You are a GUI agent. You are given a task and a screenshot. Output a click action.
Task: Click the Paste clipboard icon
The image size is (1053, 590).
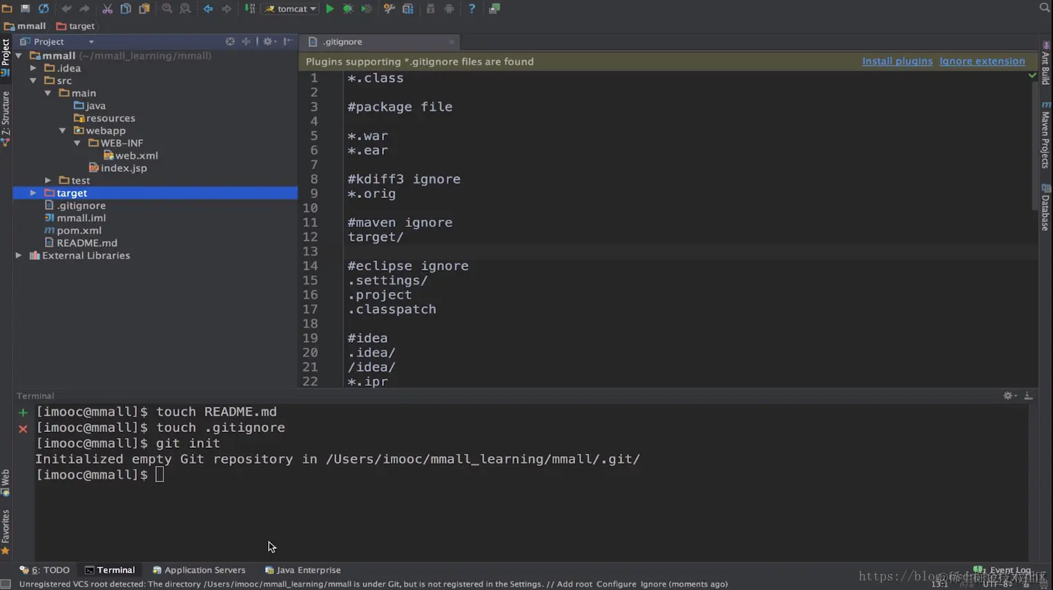[144, 8]
